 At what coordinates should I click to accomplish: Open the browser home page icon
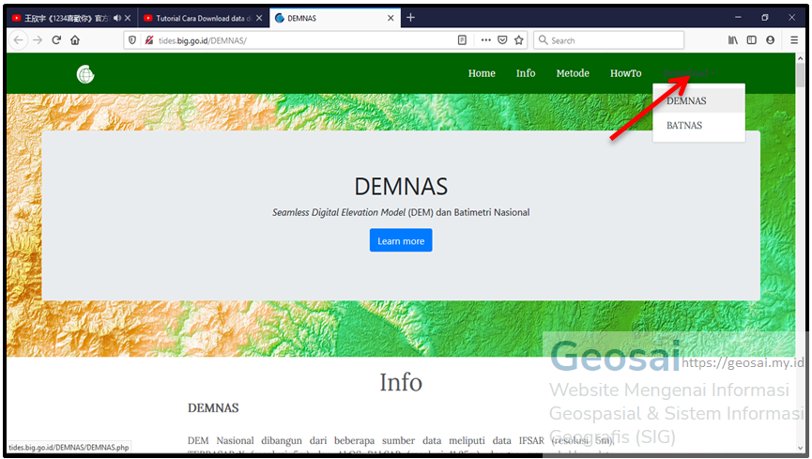(x=75, y=39)
